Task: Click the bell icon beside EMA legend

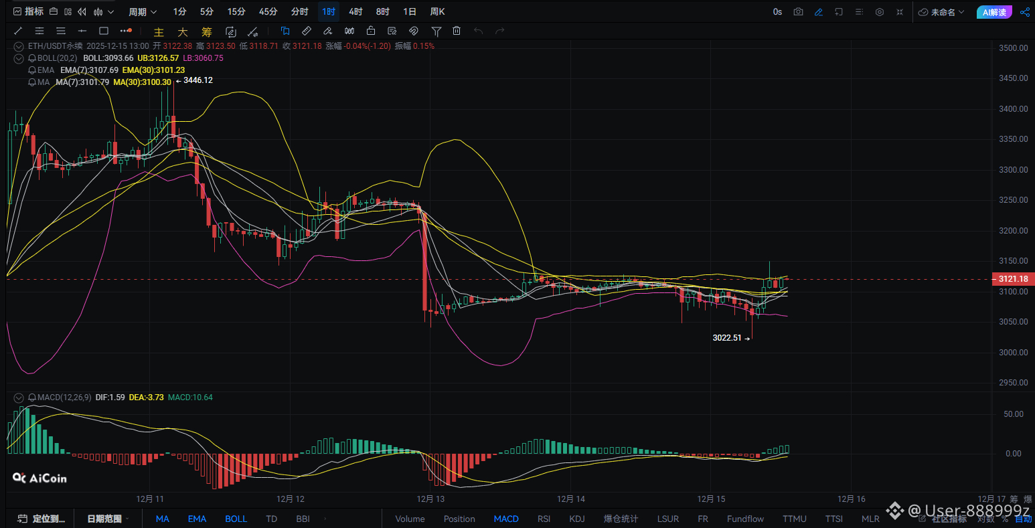Action: point(31,70)
